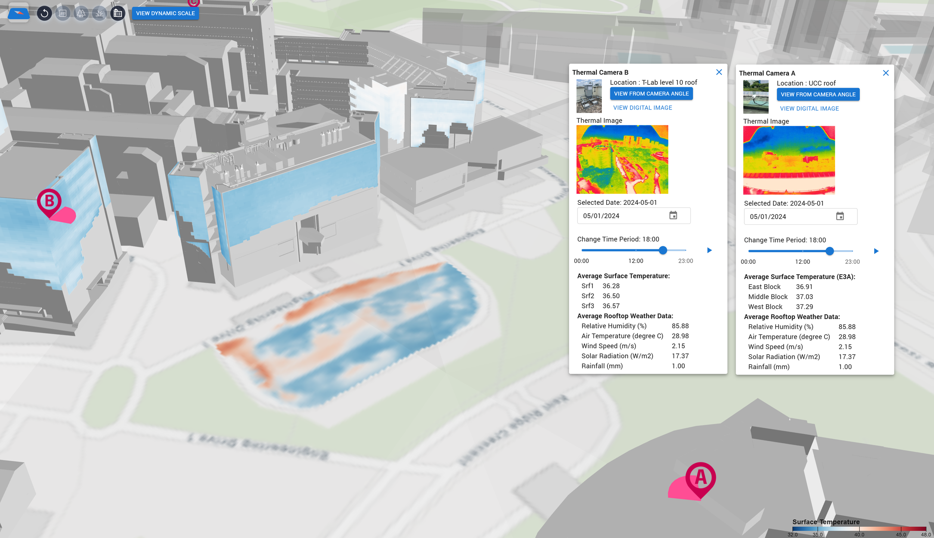Screen dimensions: 934x538
Task: Play the time animation for Camera A
Action: (x=876, y=251)
